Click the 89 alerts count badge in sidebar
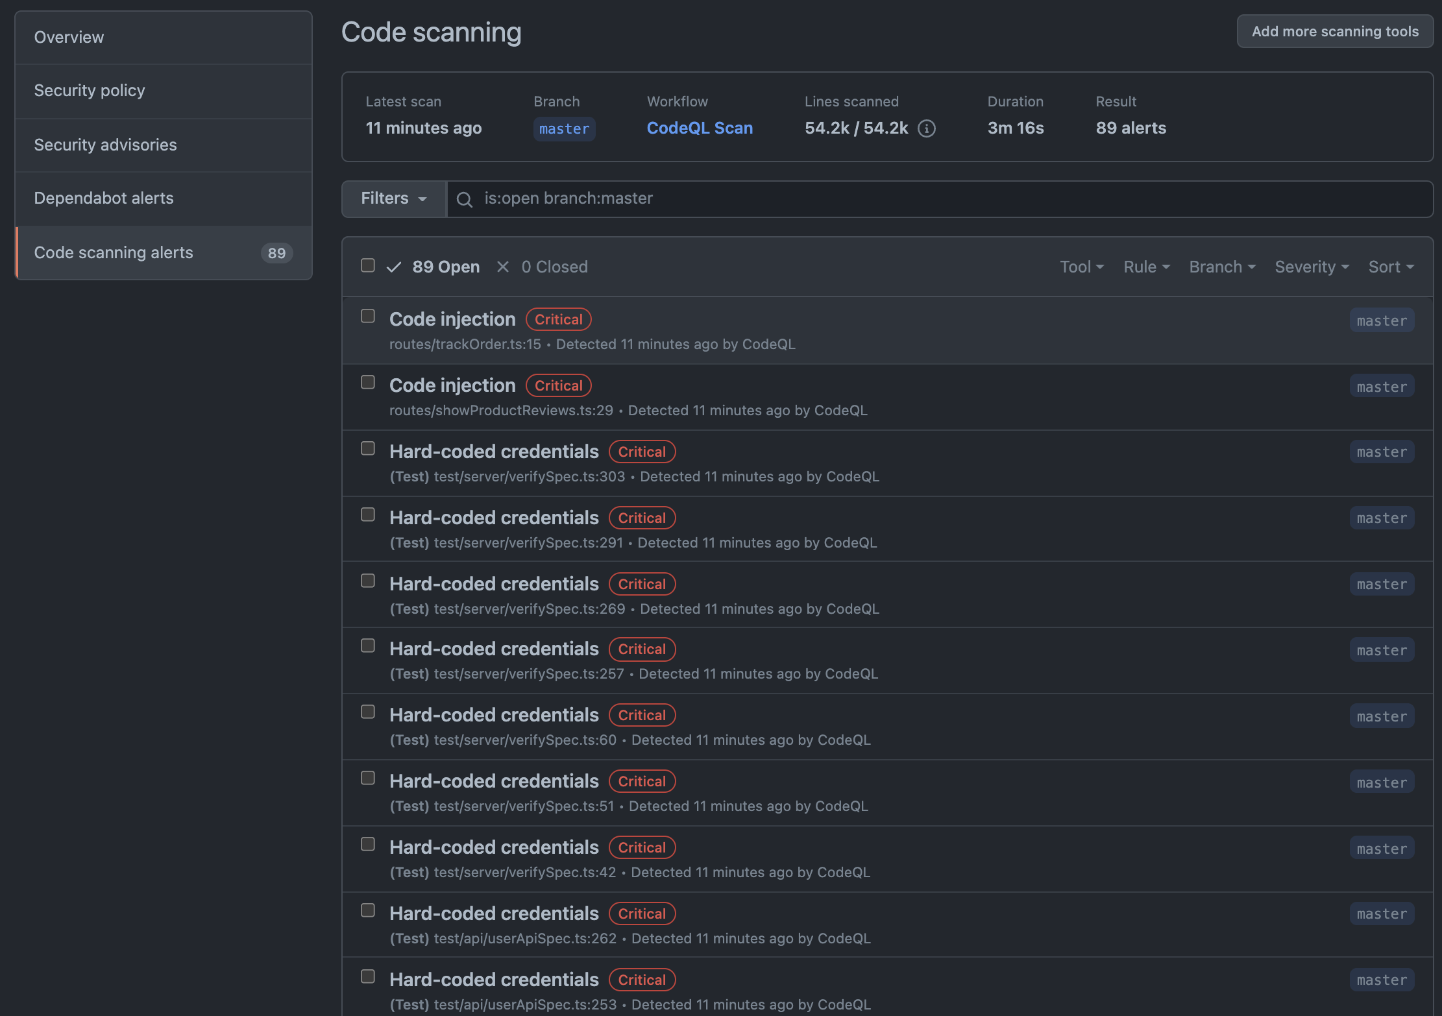This screenshot has height=1016, width=1442. (x=277, y=253)
